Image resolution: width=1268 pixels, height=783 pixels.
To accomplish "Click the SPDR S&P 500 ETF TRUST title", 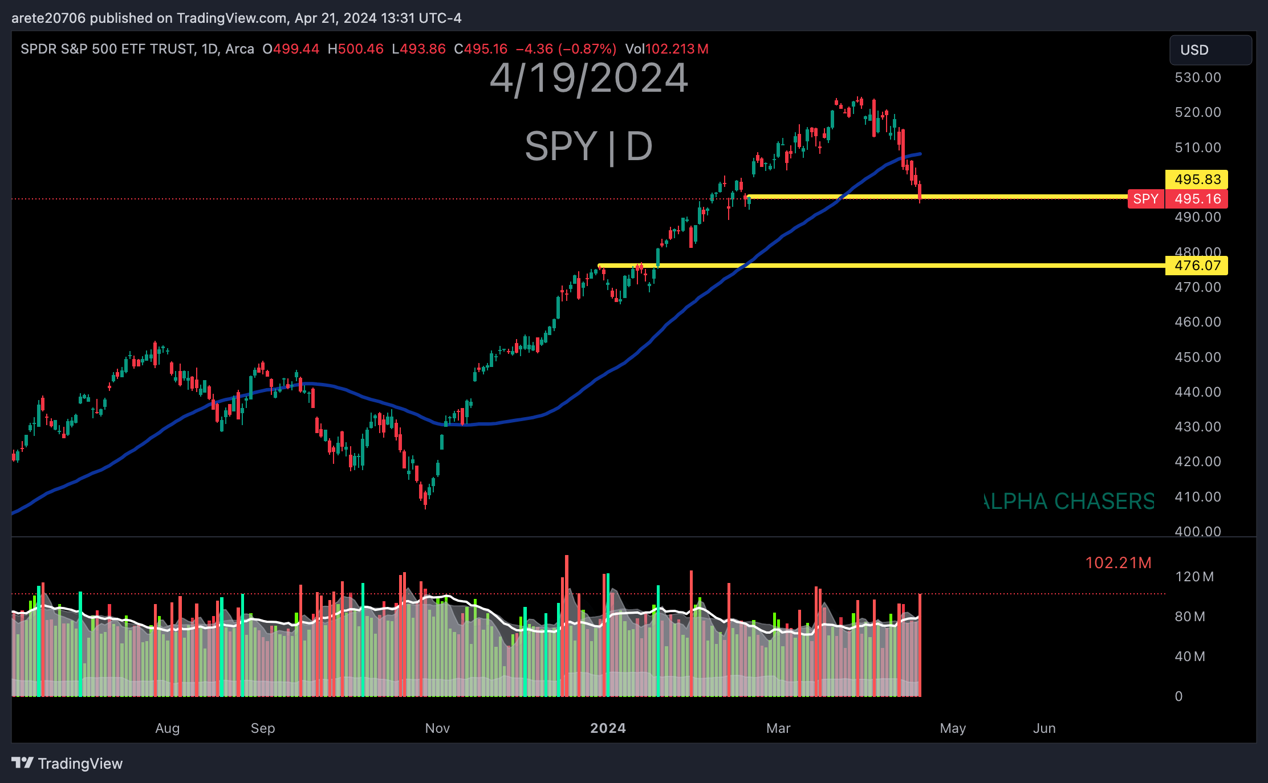I will point(107,49).
